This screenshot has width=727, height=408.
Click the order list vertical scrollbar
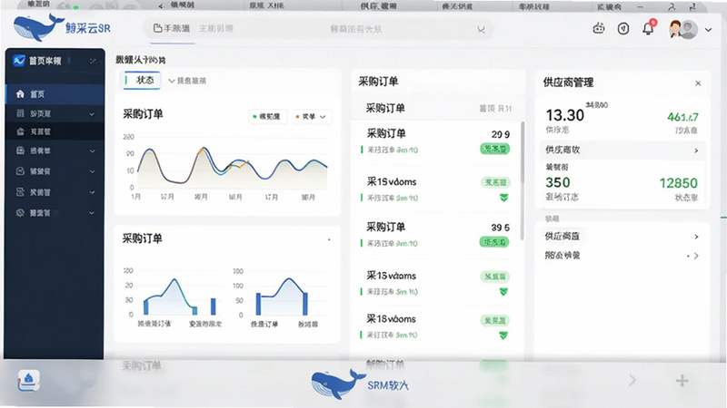click(523, 180)
